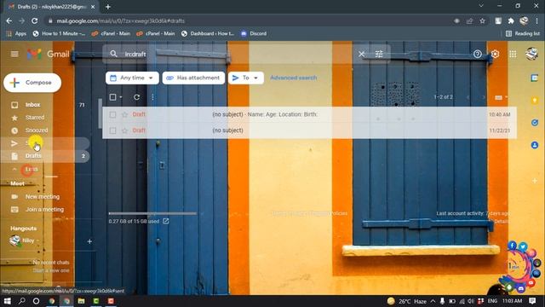This screenshot has width=545, height=307.
Task: Go to the older messages arrow
Action: (x=484, y=97)
